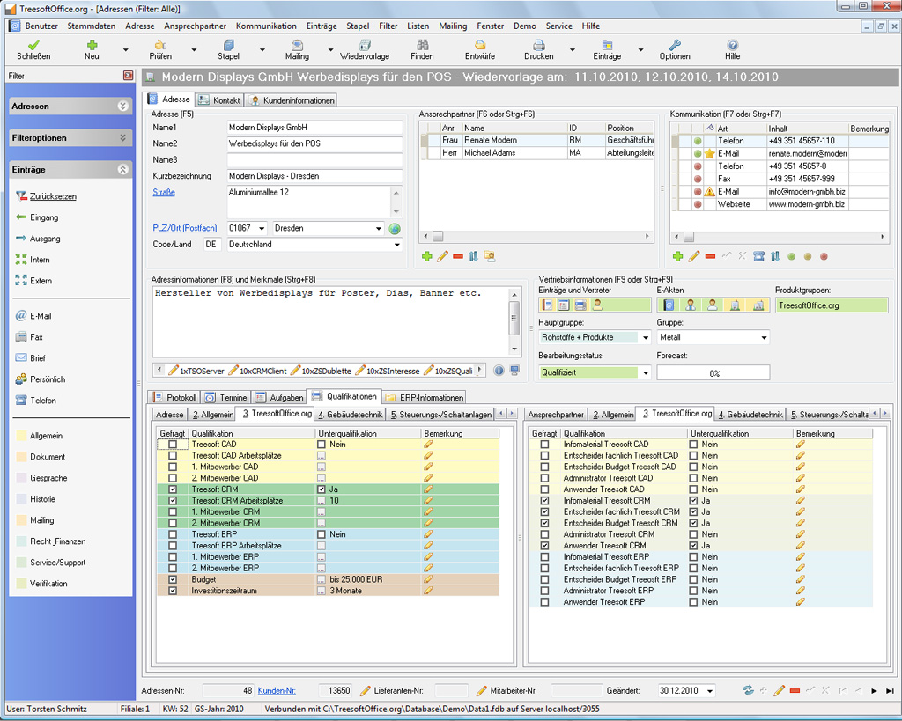This screenshot has height=721, width=902.
Task: Add a contact with green plus under Ansprechpartner
Action: click(x=427, y=256)
